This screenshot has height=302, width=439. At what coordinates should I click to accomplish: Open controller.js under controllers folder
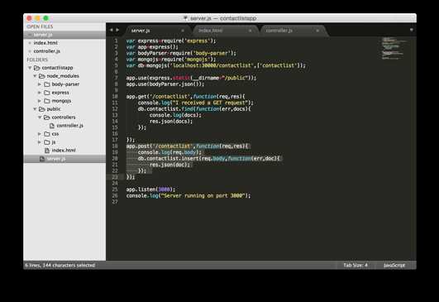(69, 126)
